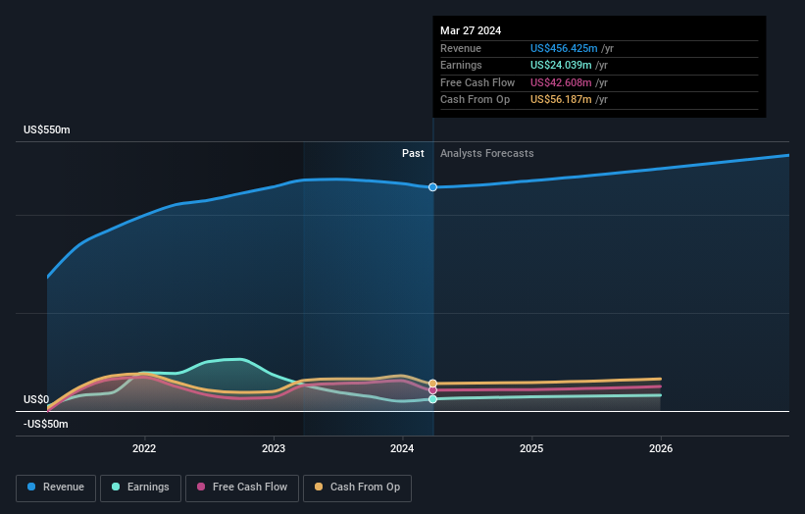The height and width of the screenshot is (514, 805).
Task: Click the US$24.039m earnings value
Action: (x=561, y=65)
